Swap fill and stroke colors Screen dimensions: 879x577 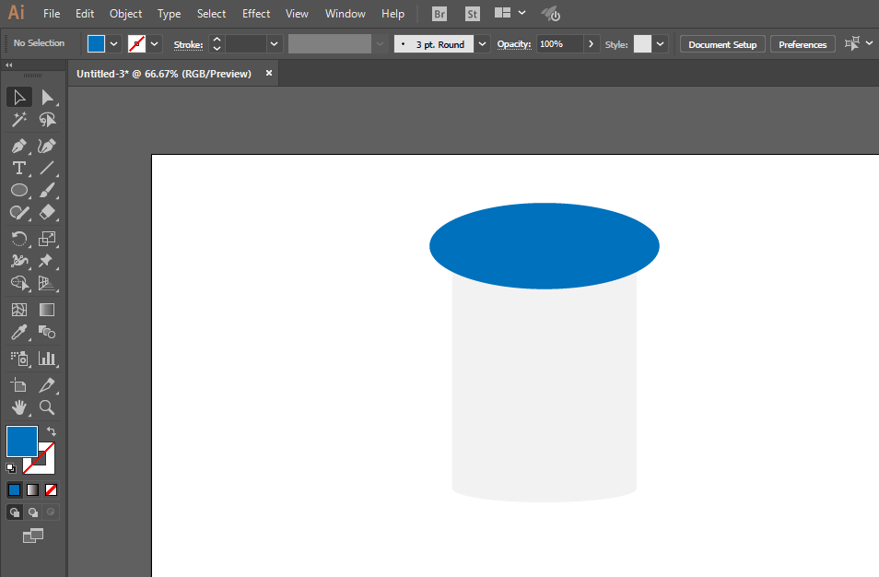[52, 431]
